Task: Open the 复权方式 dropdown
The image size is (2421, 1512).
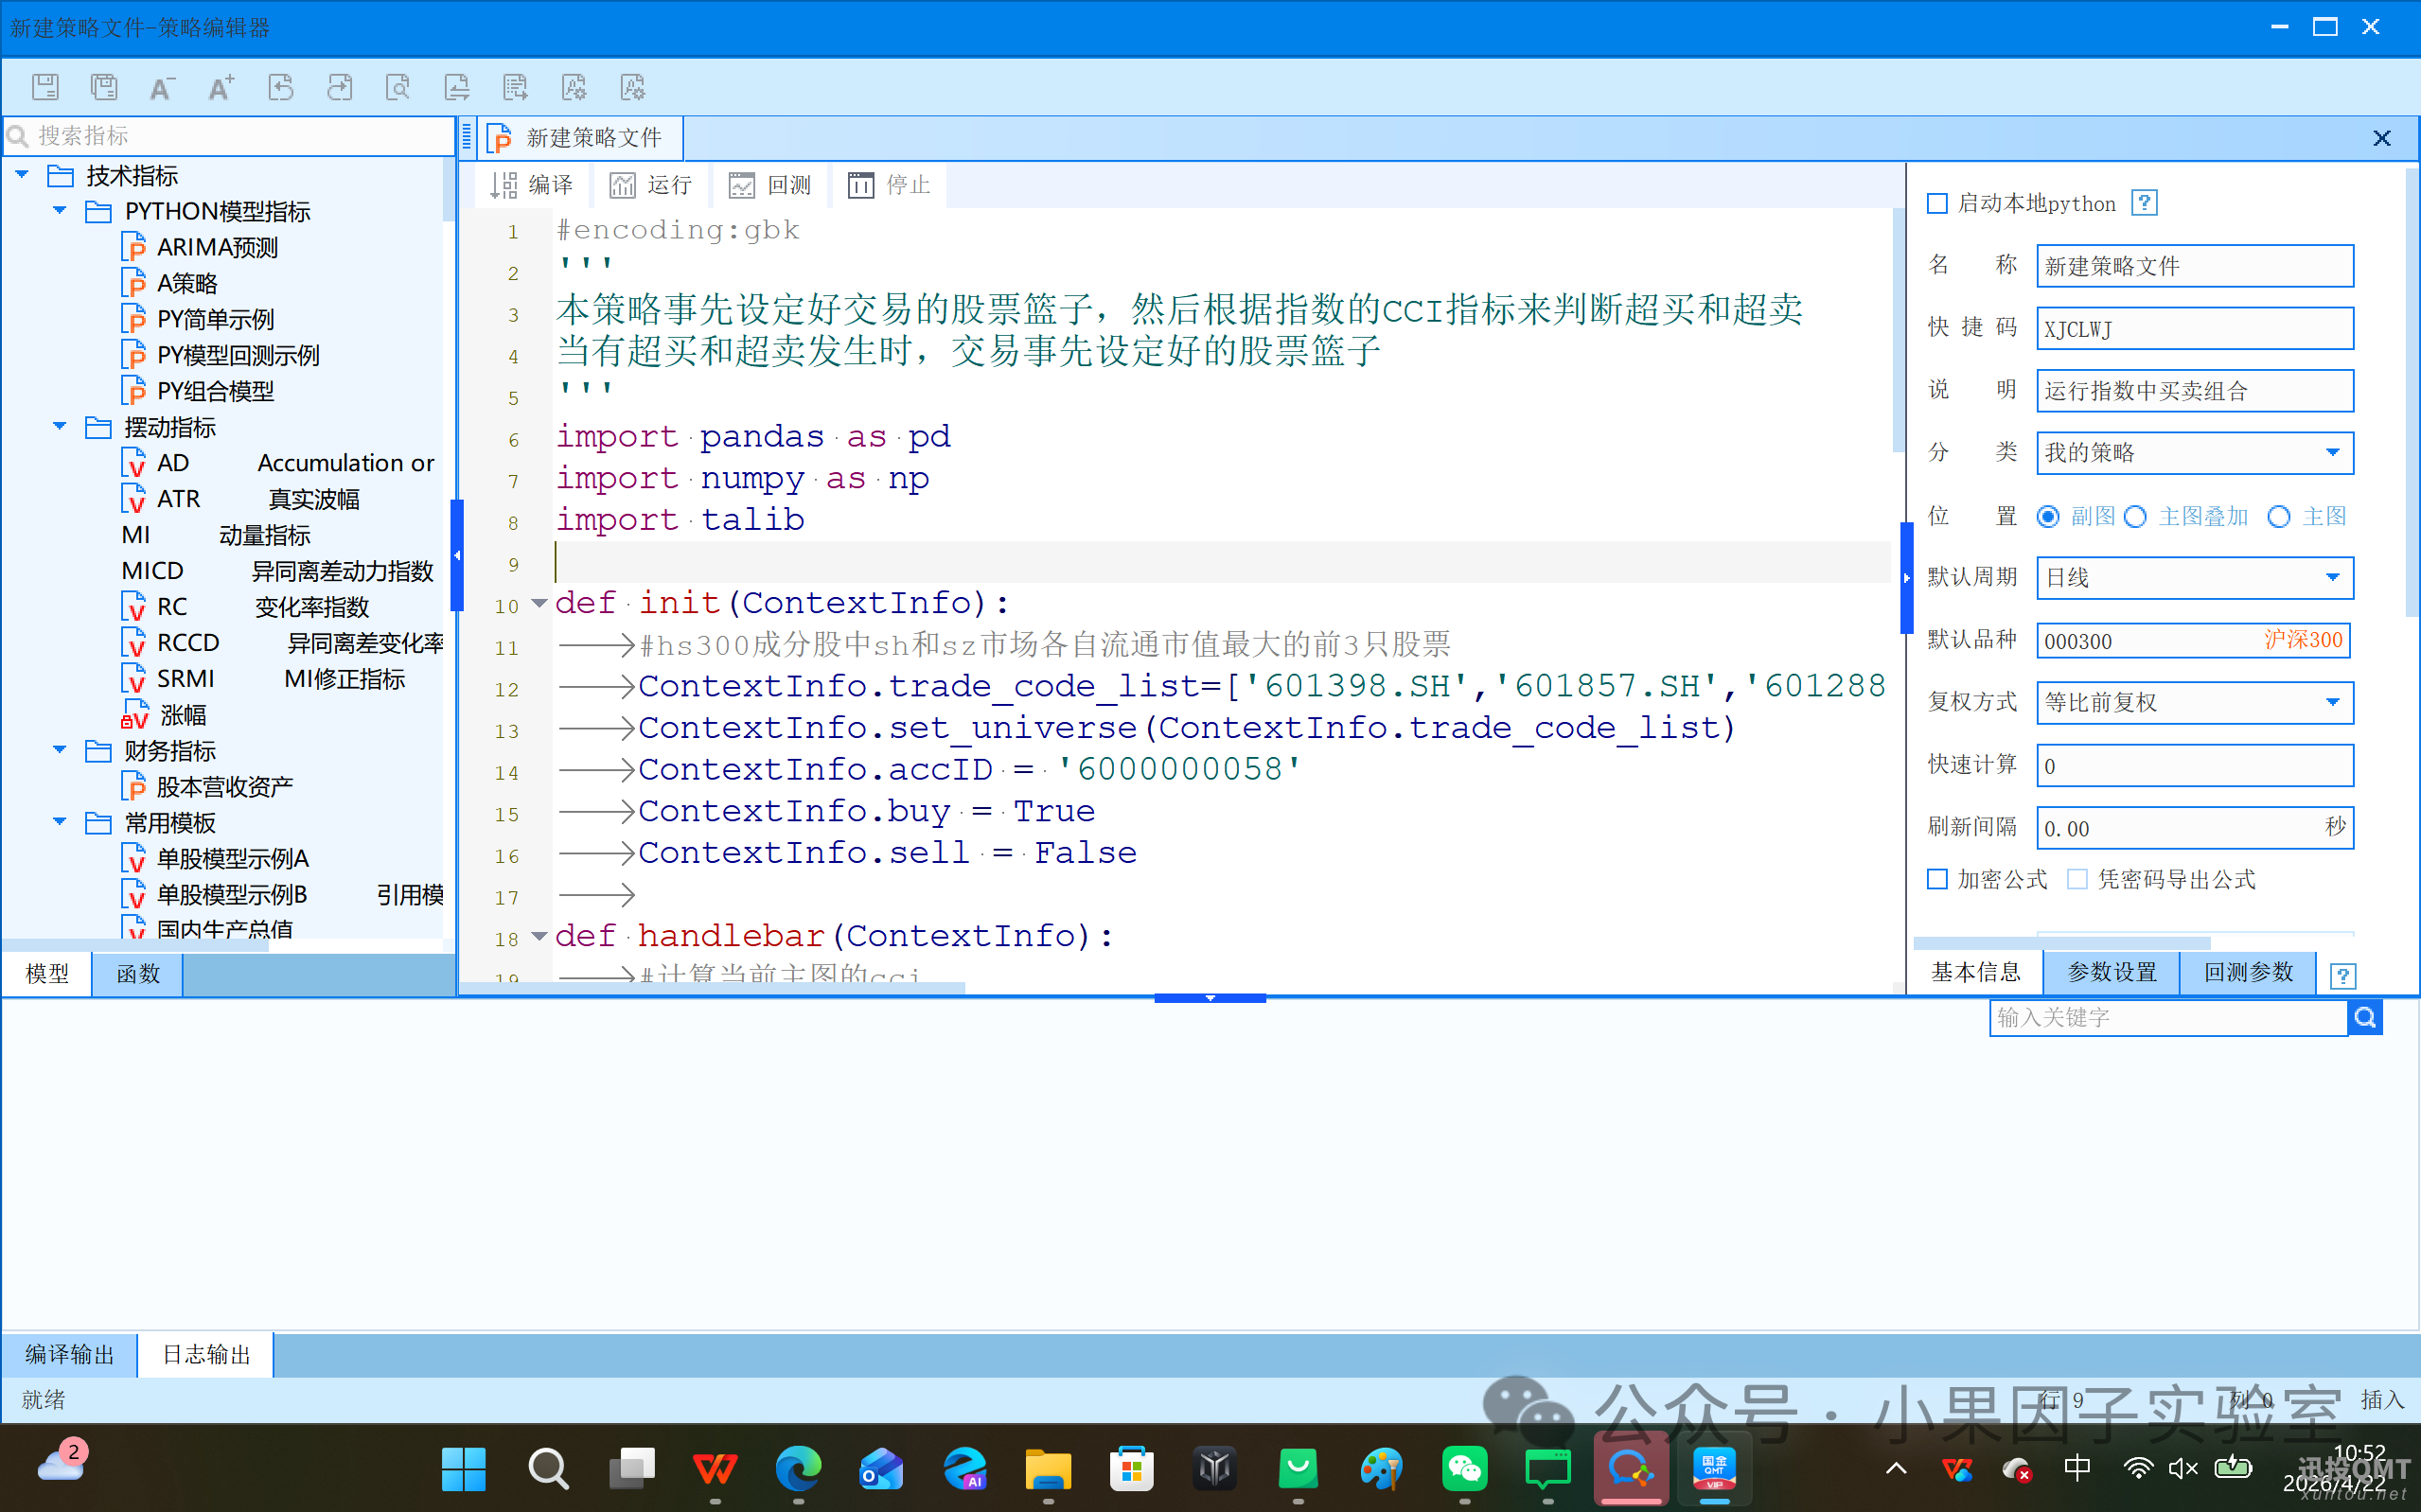Action: click(x=2332, y=702)
